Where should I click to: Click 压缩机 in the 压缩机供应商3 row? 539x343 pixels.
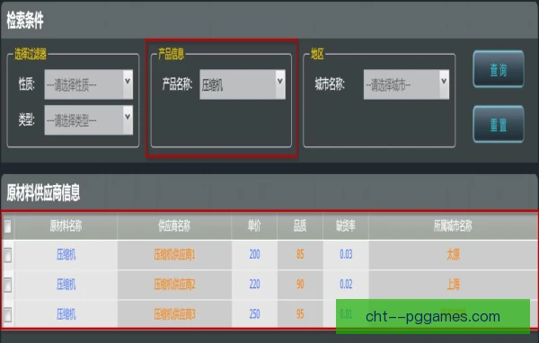(66, 313)
